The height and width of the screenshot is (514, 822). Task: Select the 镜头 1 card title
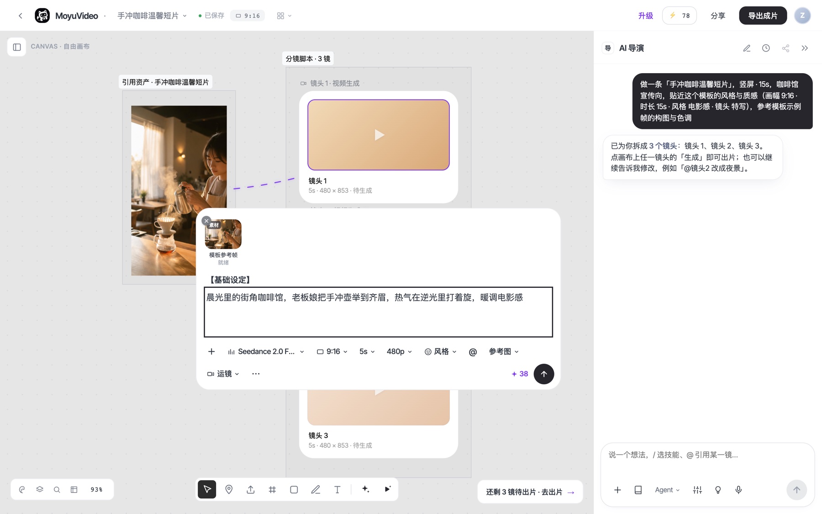pyautogui.click(x=317, y=180)
